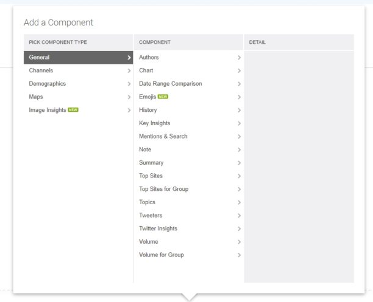373x302 pixels.
Task: Click the arrow next to Note
Action: coord(240,149)
